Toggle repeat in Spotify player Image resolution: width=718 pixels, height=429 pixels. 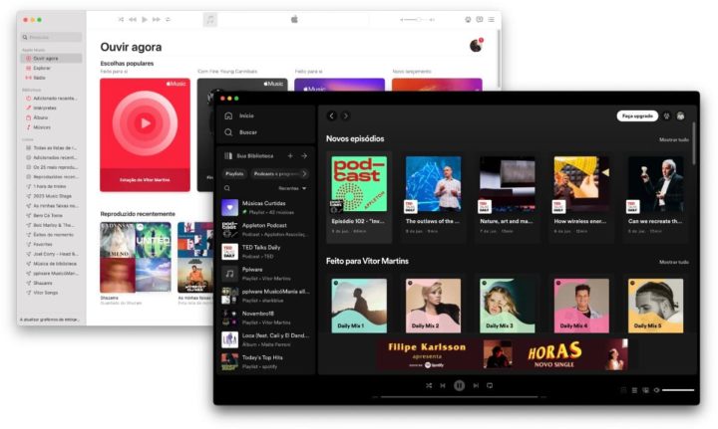pyautogui.click(x=490, y=385)
